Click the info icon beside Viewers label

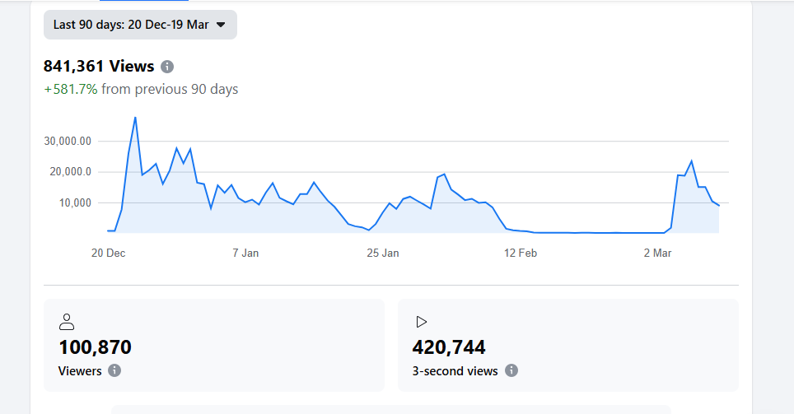(x=114, y=370)
